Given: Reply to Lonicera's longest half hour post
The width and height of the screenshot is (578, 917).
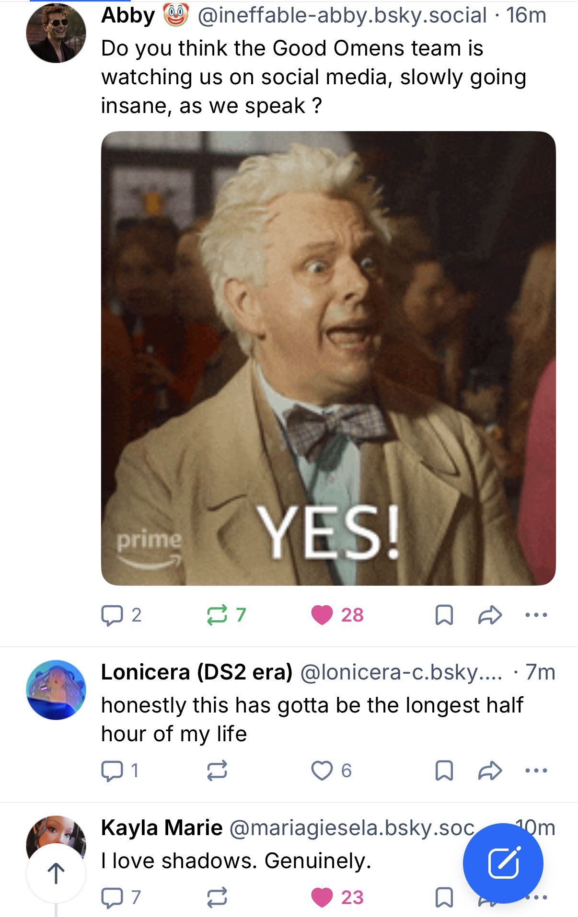Looking at the screenshot, I should 120,770.
